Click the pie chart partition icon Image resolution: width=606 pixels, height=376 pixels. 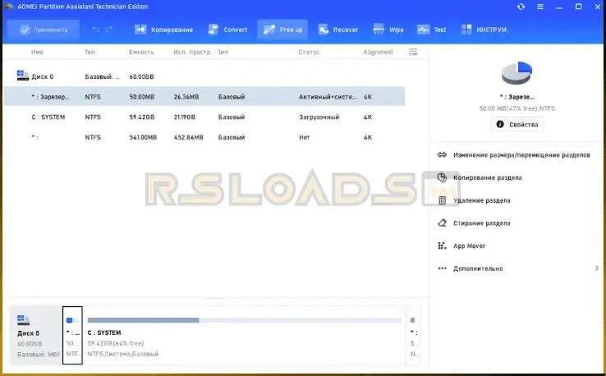pyautogui.click(x=516, y=72)
